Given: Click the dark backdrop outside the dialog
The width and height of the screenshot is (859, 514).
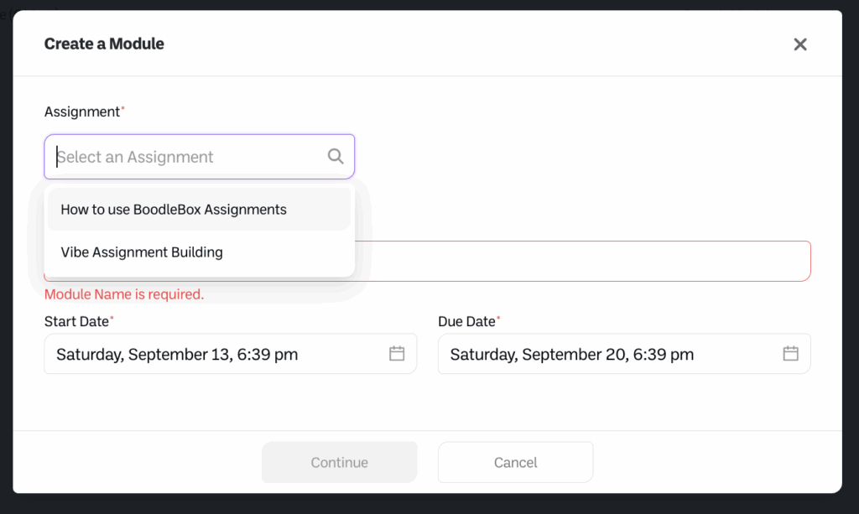Looking at the screenshot, I should click(851, 252).
